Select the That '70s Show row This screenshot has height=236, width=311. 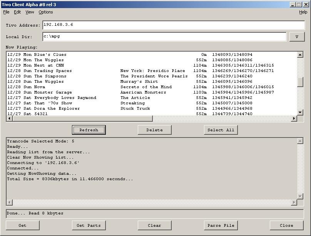(x=152, y=103)
